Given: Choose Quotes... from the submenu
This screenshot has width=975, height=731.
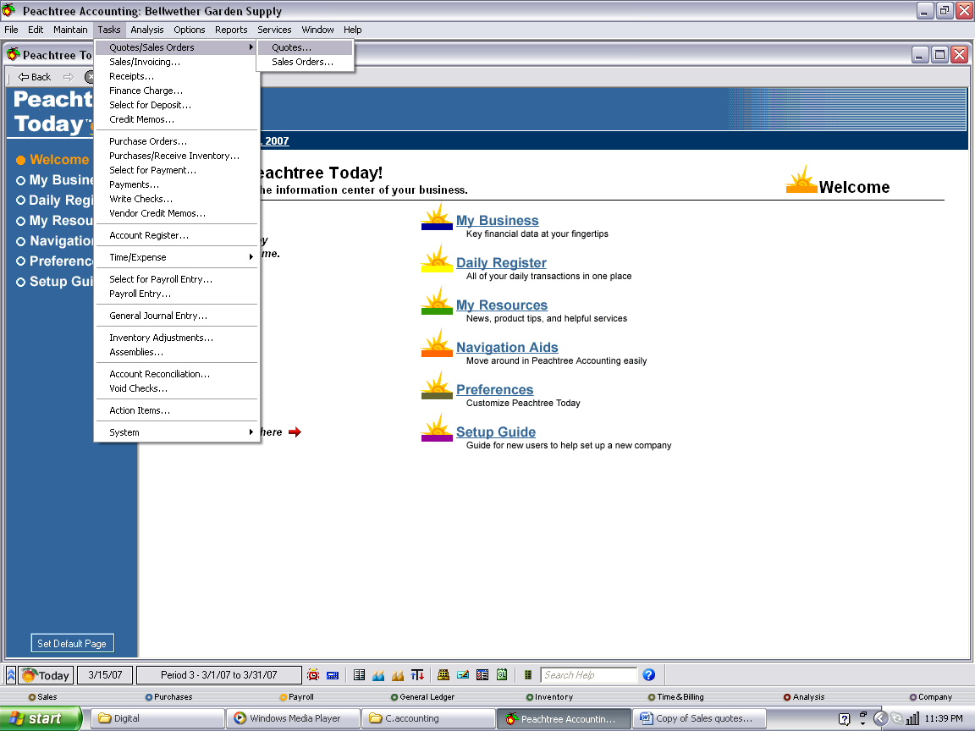Looking at the screenshot, I should tap(305, 47).
